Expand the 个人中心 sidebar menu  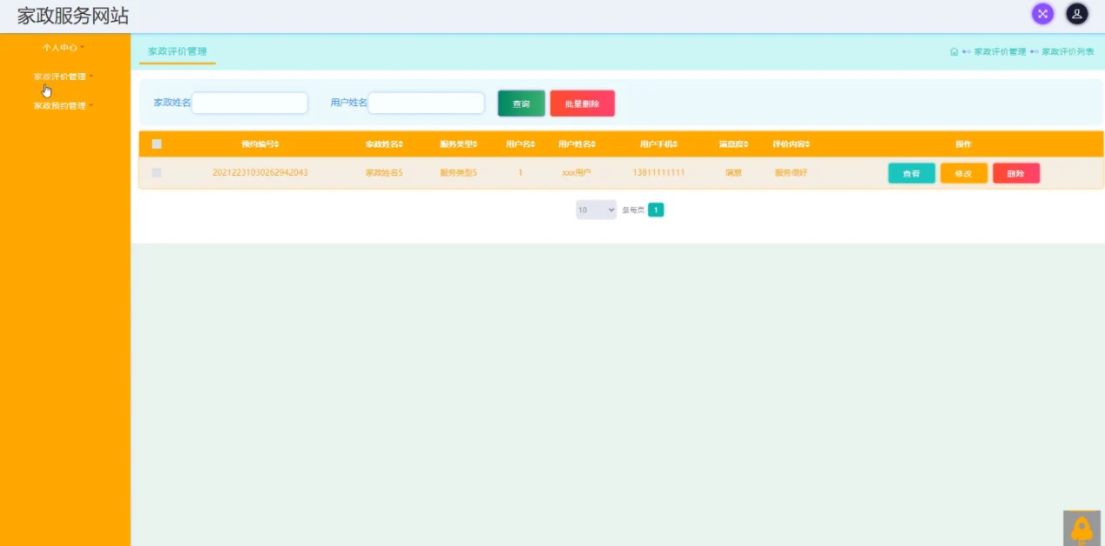(x=64, y=47)
